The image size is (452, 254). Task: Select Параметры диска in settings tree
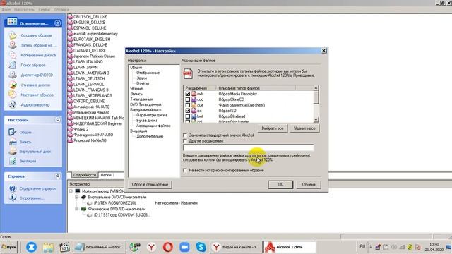pyautogui.click(x=152, y=115)
